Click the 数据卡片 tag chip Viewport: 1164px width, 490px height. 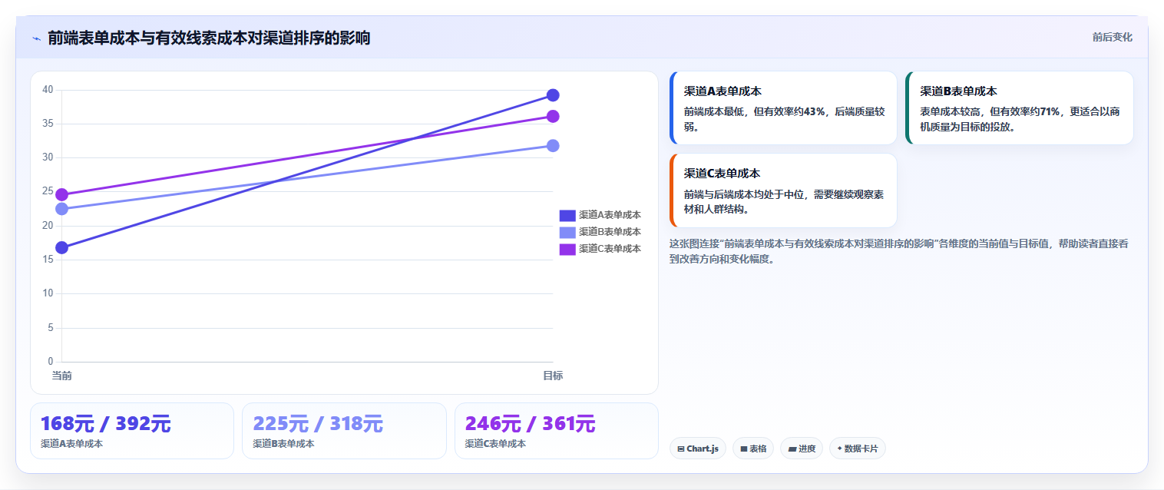pos(858,449)
